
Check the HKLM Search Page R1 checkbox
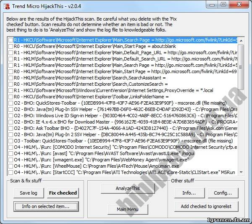(10, 65)
